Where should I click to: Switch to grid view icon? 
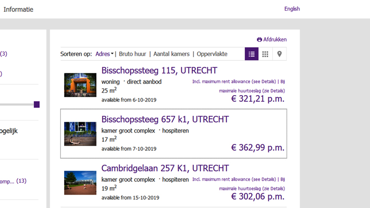pos(265,54)
